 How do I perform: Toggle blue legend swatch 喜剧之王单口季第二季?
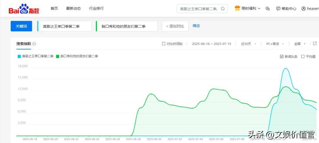[x=19, y=56]
